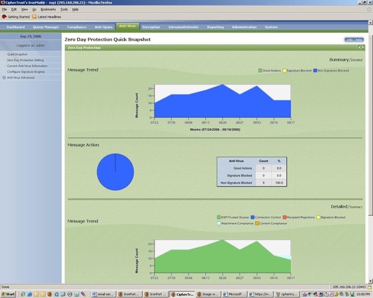Viewport: 373px width, 298px height.
Task: Switch to the Compliance tab
Action: [76, 27]
